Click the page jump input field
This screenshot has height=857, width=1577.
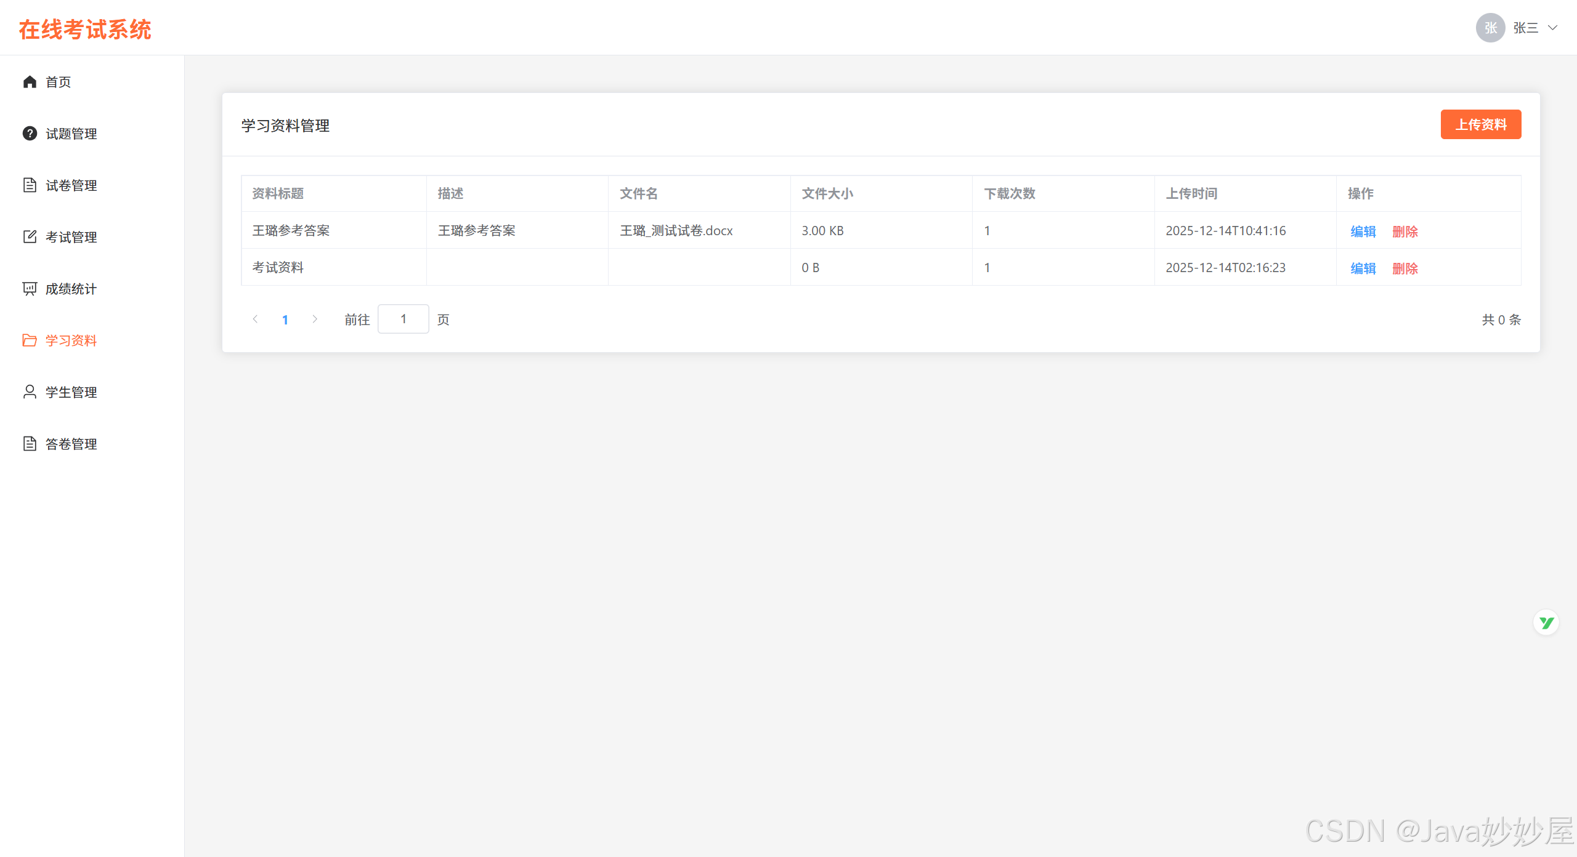point(403,319)
